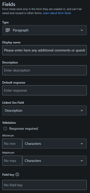Click the chevron arrow of the Type dropdown
The image size is (90, 193).
pyautogui.click(x=82, y=30)
